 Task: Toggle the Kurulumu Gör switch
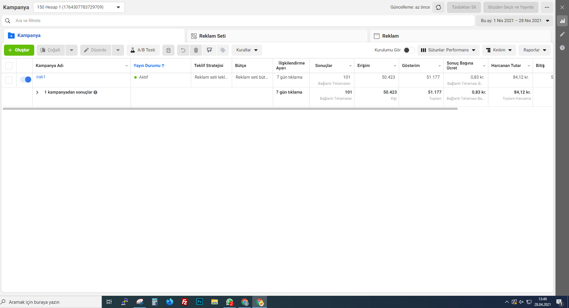click(x=409, y=50)
